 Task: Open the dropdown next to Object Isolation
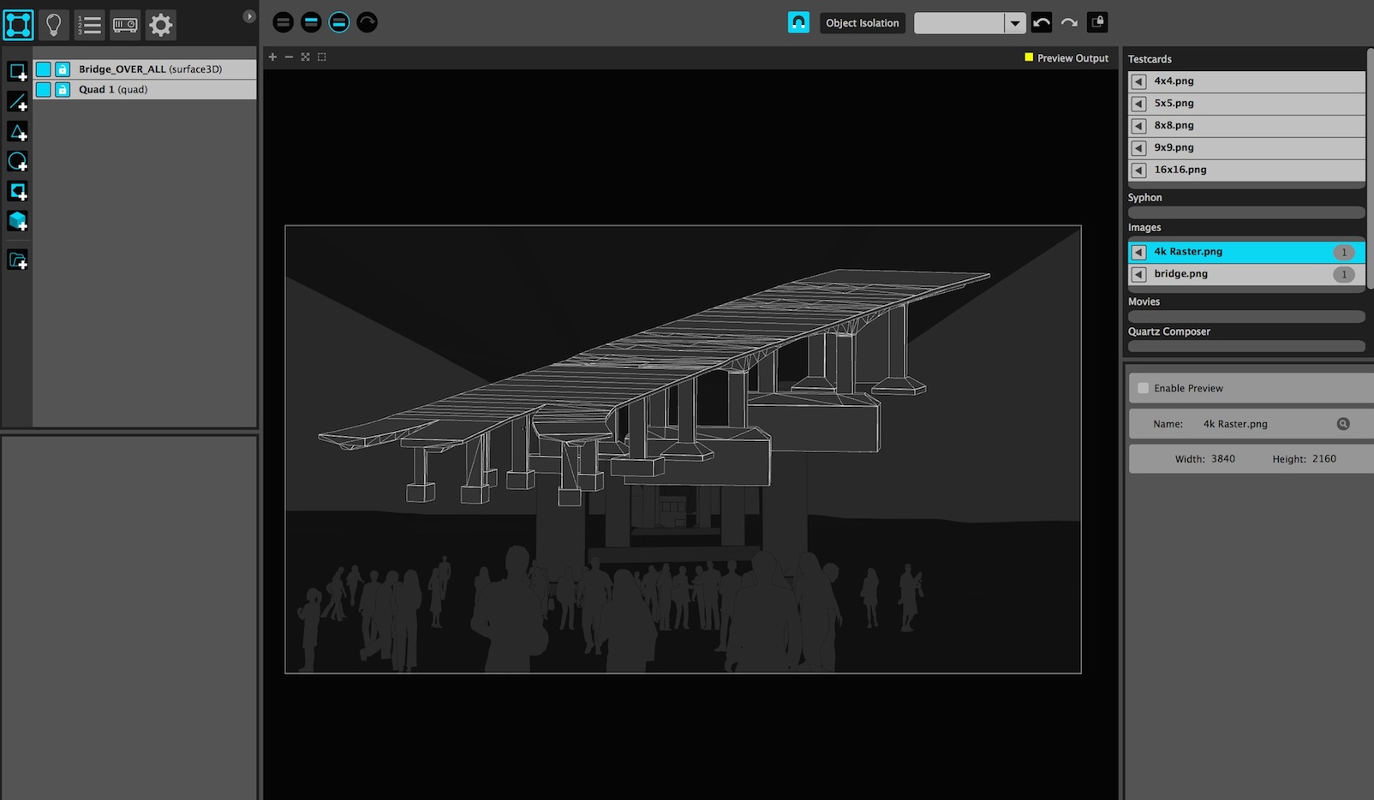pyautogui.click(x=1014, y=23)
